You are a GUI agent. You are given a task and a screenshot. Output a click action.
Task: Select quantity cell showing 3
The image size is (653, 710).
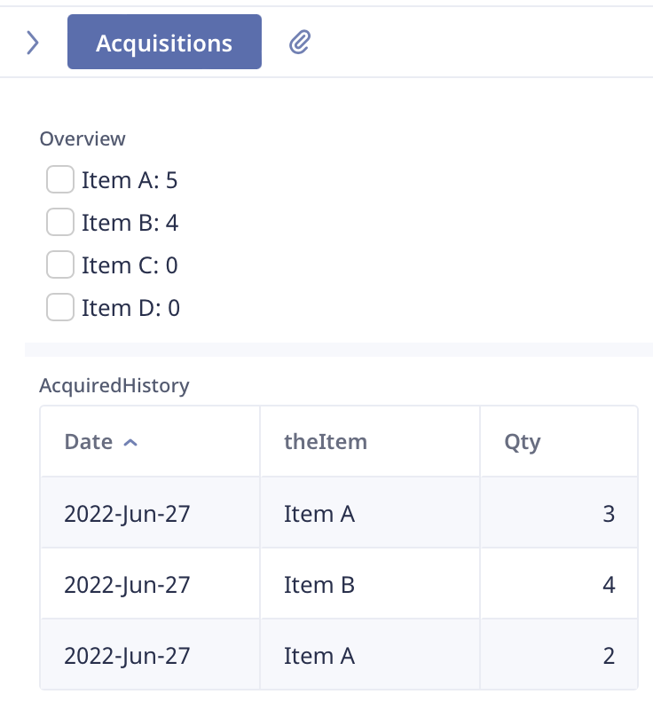[559, 513]
